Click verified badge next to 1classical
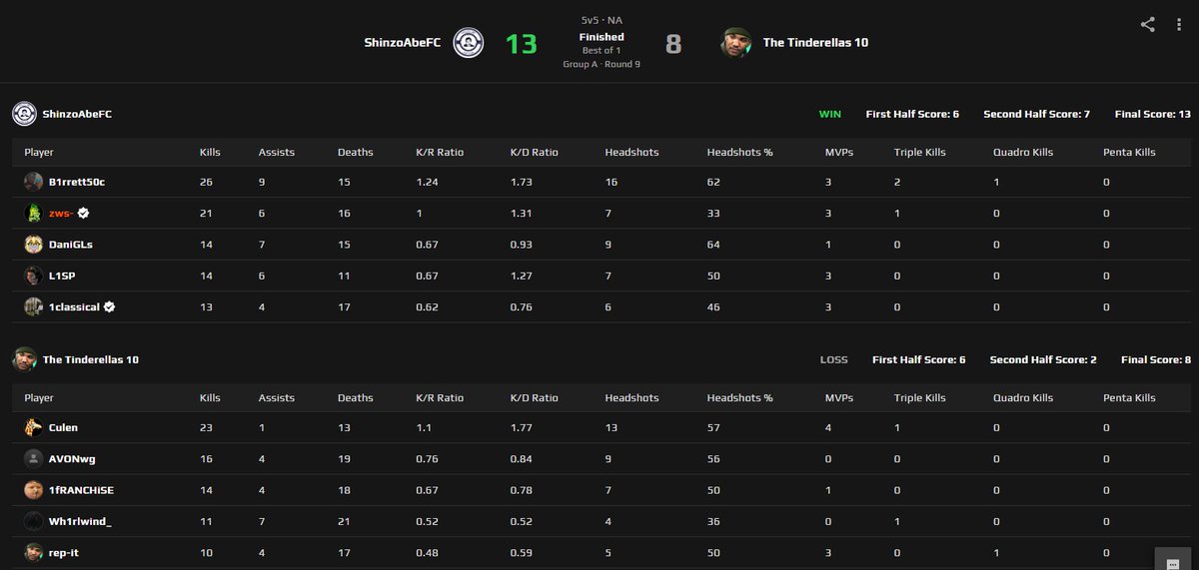The width and height of the screenshot is (1199, 570). pos(110,306)
